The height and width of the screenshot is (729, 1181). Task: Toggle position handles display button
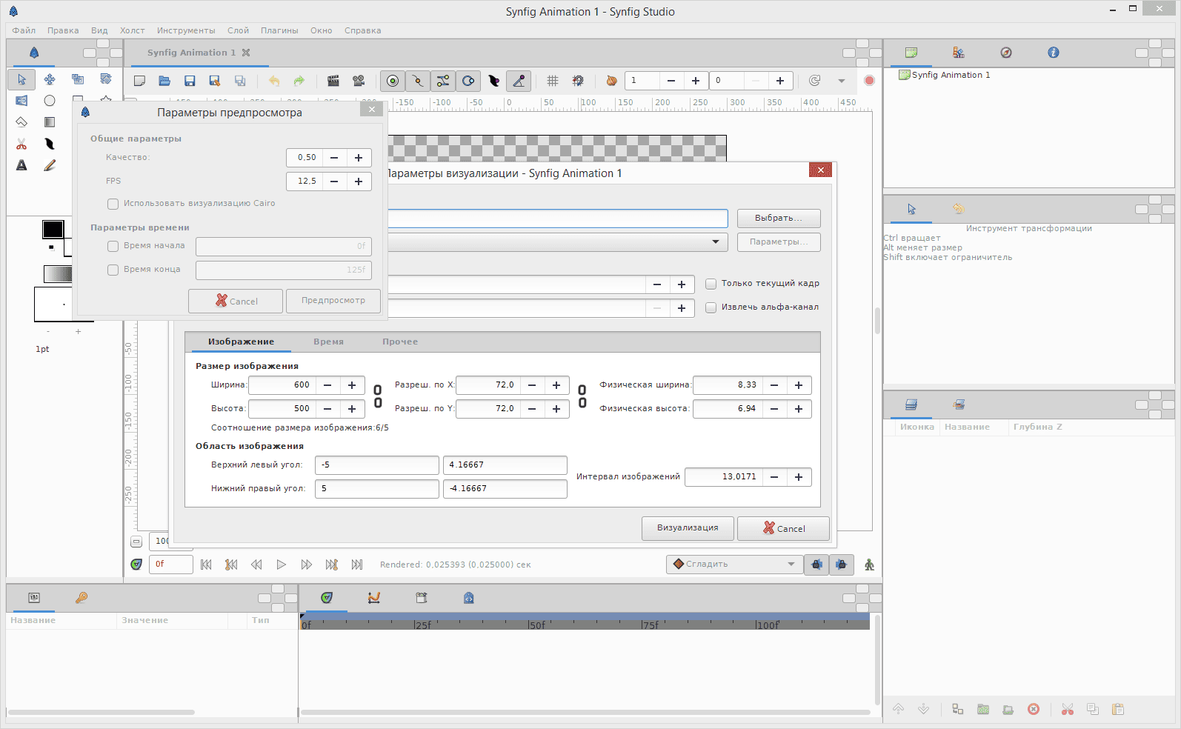pyautogui.click(x=393, y=81)
